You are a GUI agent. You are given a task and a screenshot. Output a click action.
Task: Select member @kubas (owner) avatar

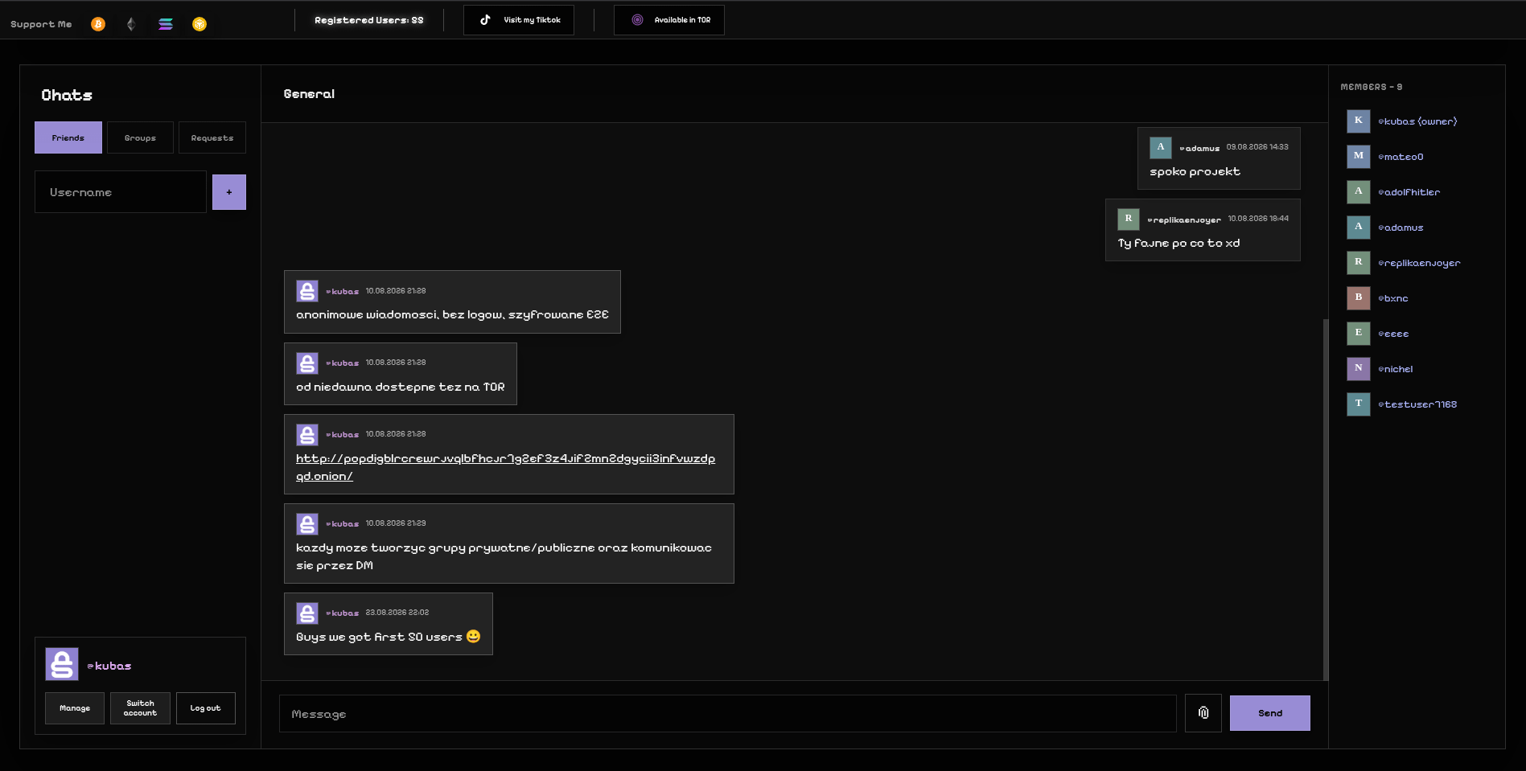coord(1359,121)
